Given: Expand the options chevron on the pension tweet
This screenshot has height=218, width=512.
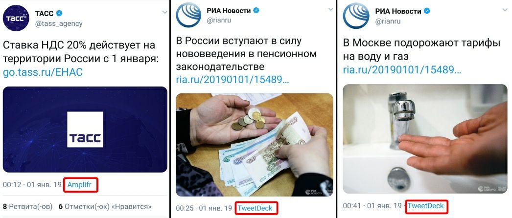Looking at the screenshot, I should point(330,9).
